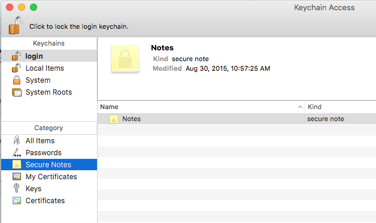Click the Kind 'secure note' detail text
This screenshot has width=376, height=223.
pyautogui.click(x=190, y=59)
